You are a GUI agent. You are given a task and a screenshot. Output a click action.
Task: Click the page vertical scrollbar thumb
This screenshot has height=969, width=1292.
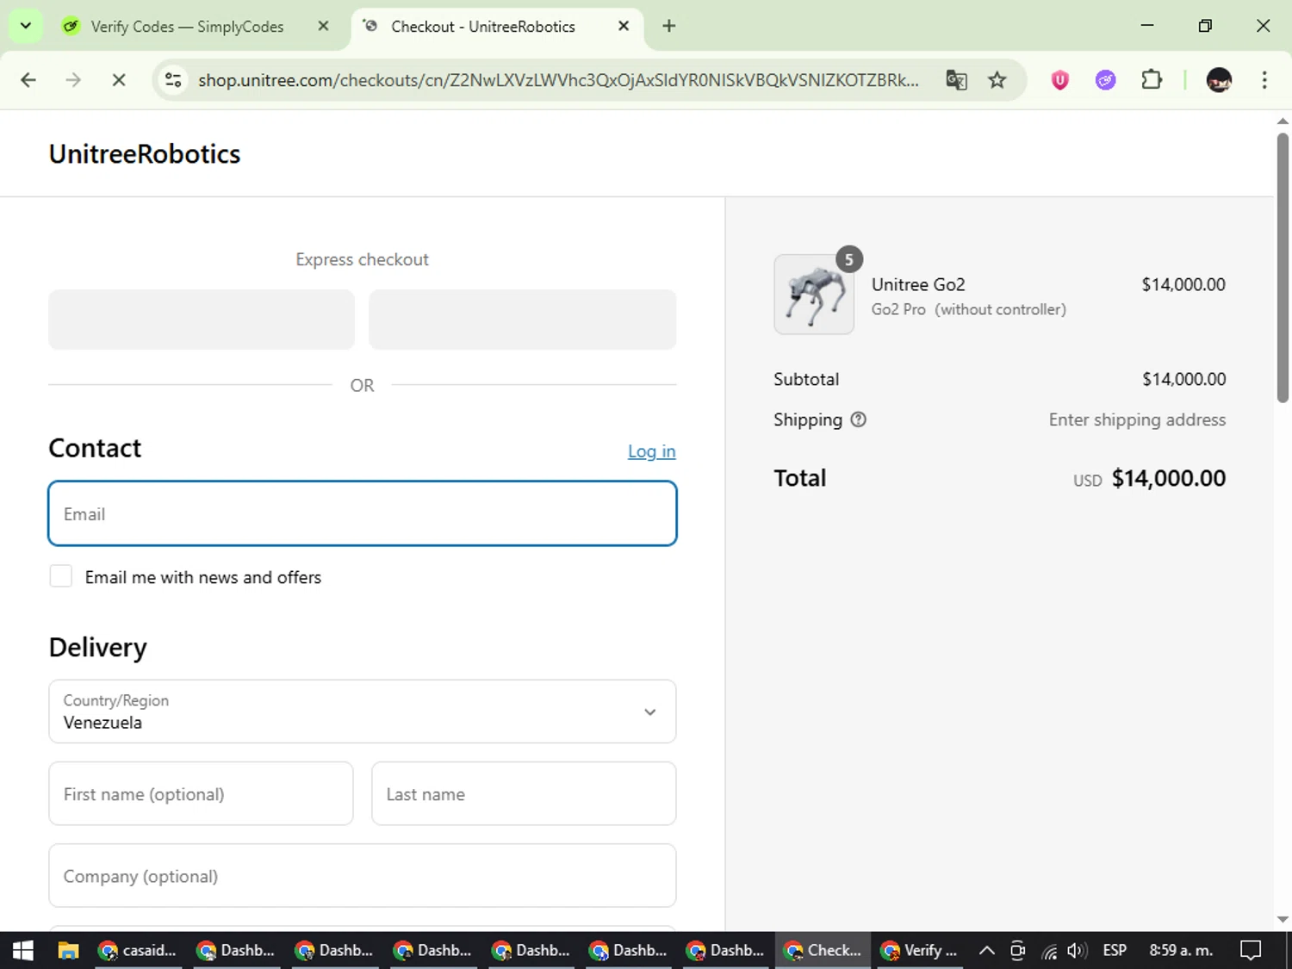pos(1283,267)
